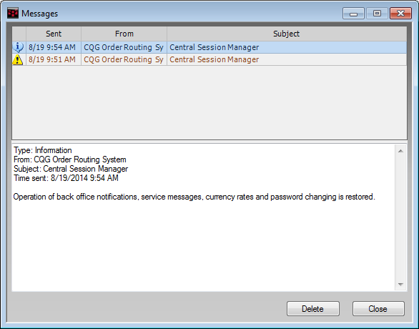The image size is (419, 329).
Task: Minimize the Messages window
Action: coord(353,14)
